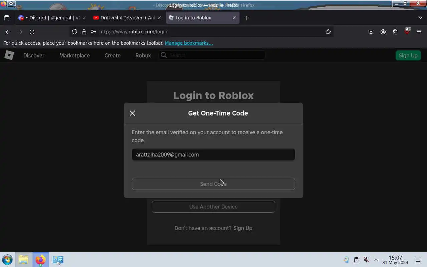Open the notification center icon
This screenshot has width=427, height=267.
click(418, 260)
